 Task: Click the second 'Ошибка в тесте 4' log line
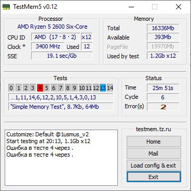39,155
